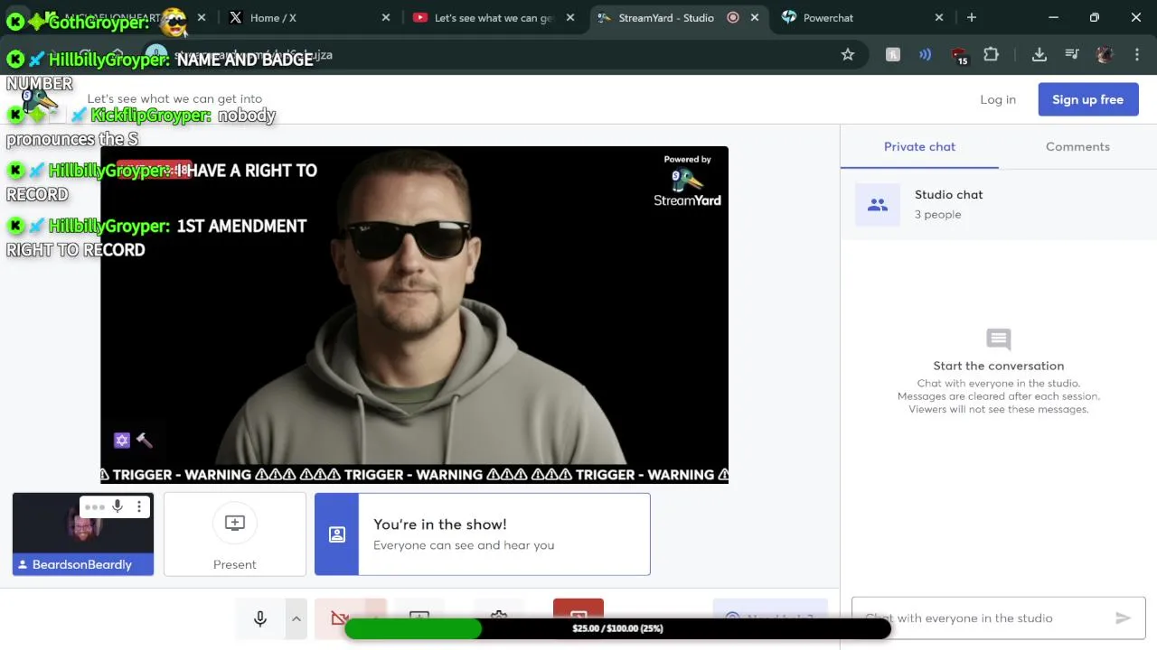Expand the microphone options chevron
The height and width of the screenshot is (650, 1157).
pos(296,618)
